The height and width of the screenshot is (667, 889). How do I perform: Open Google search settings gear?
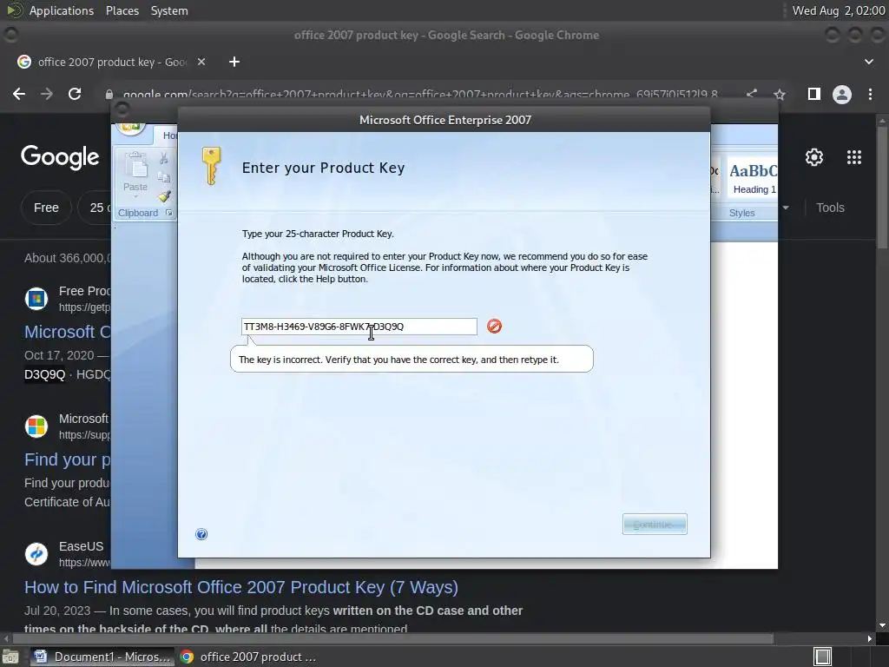814,157
